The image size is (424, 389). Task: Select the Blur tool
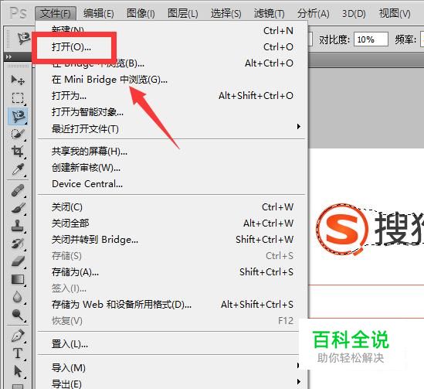[x=18, y=297]
